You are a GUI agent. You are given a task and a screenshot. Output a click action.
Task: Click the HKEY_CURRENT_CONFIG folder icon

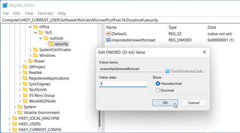click(x=15, y=130)
